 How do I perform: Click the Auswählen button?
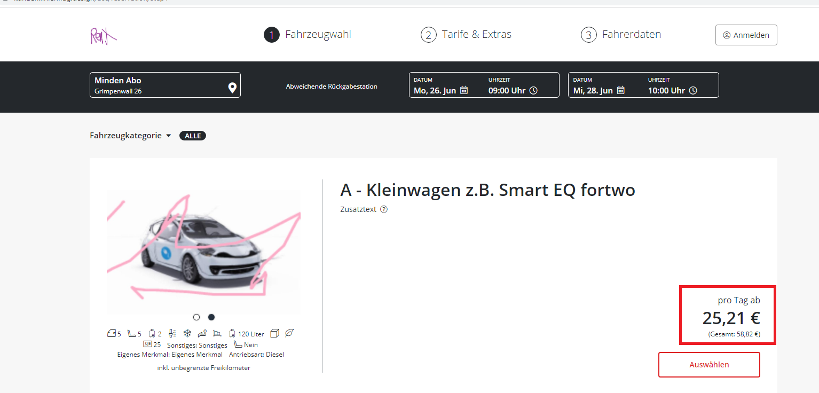(709, 365)
